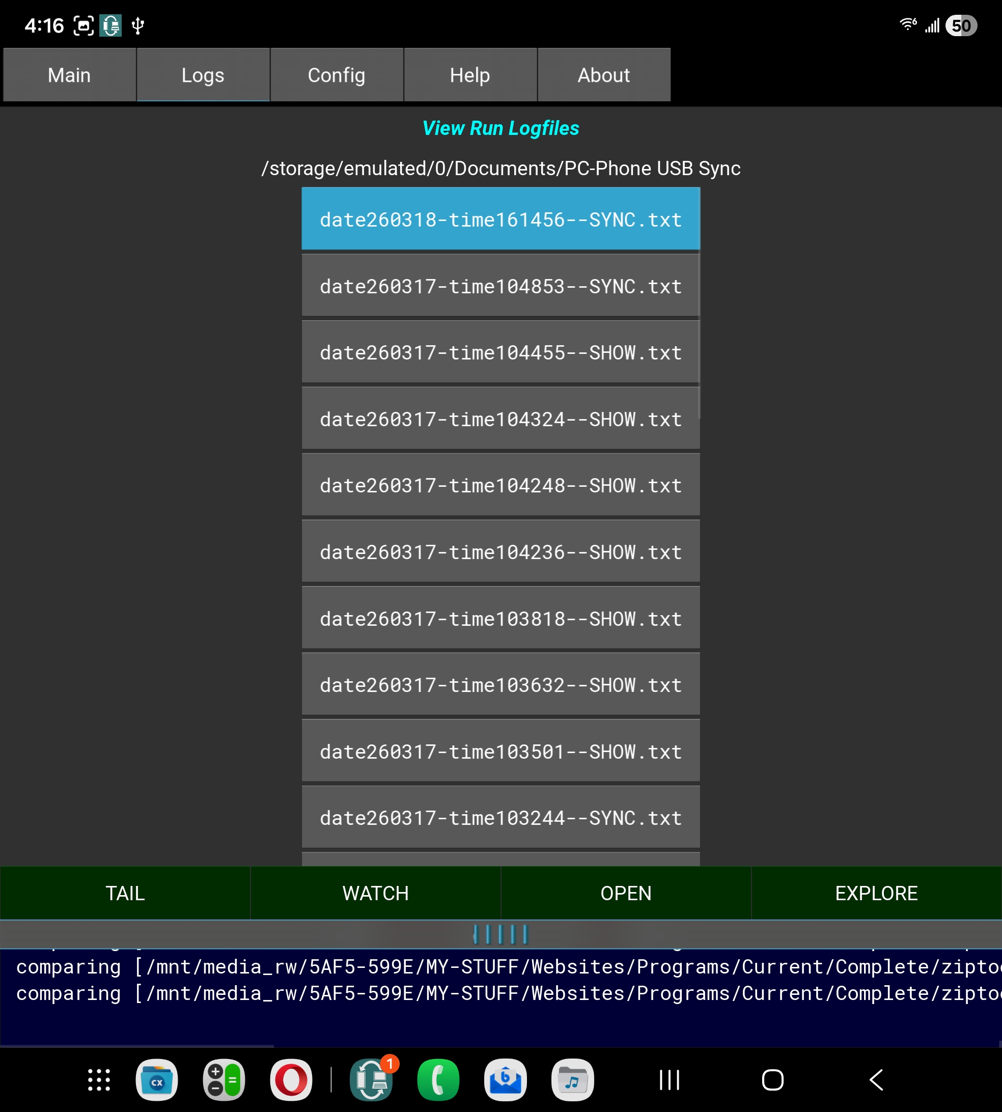Launch the music folder app icon
The image size is (1002, 1112).
[x=573, y=1080]
